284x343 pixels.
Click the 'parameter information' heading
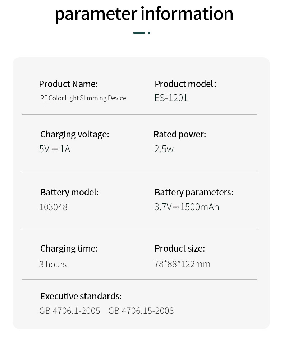tap(144, 14)
